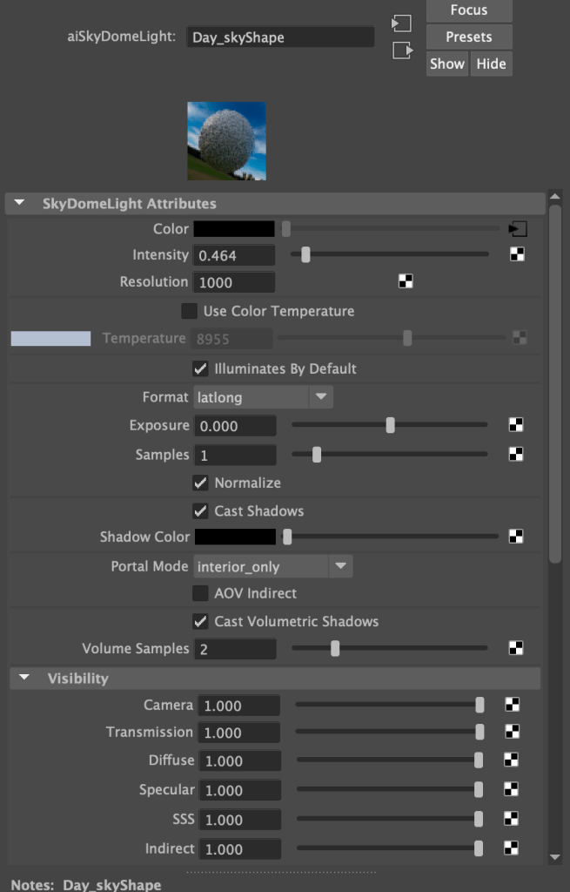Open the Presets button
Screen dimensions: 570x892
pos(468,37)
